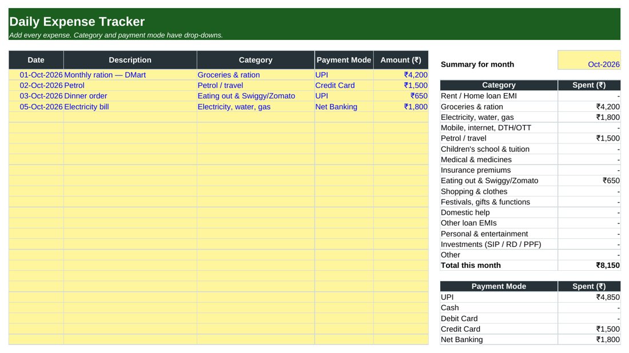Click amount cell ₹1,500 in Petrol row

tap(401, 85)
